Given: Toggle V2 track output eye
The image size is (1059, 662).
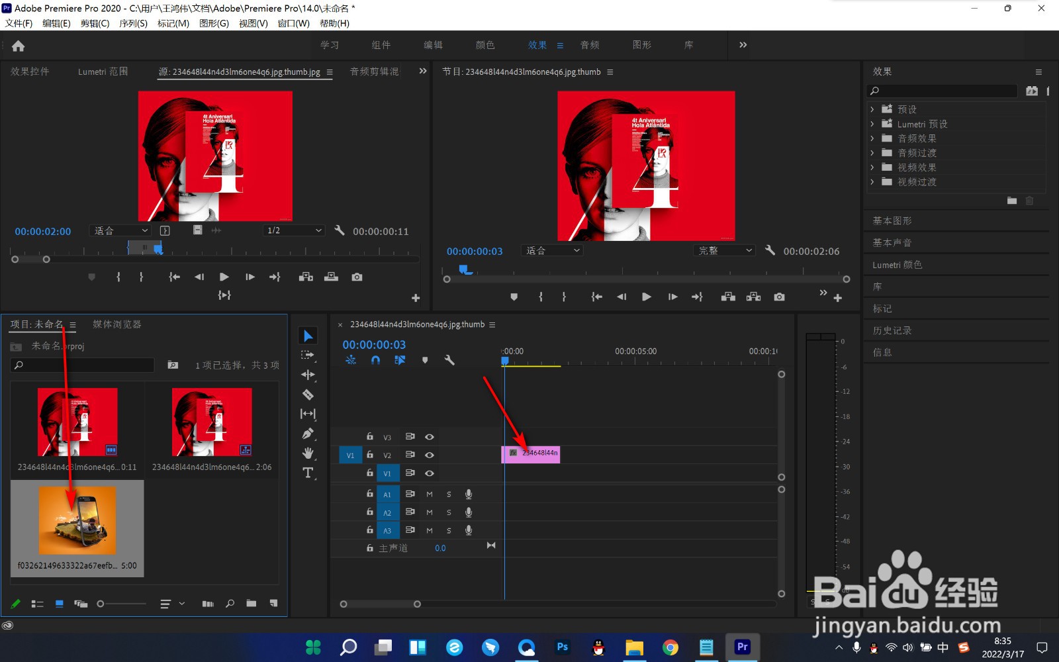Looking at the screenshot, I should tap(430, 455).
